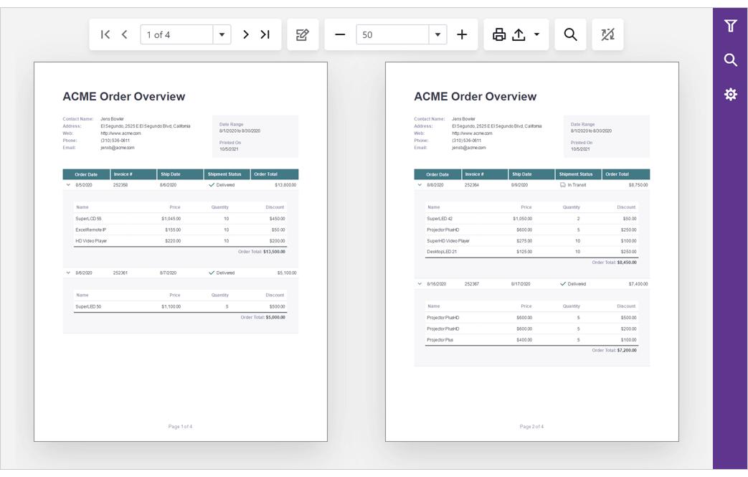Print the ACME Order Overview report
Image resolution: width=748 pixels, height=477 pixels.
[499, 34]
